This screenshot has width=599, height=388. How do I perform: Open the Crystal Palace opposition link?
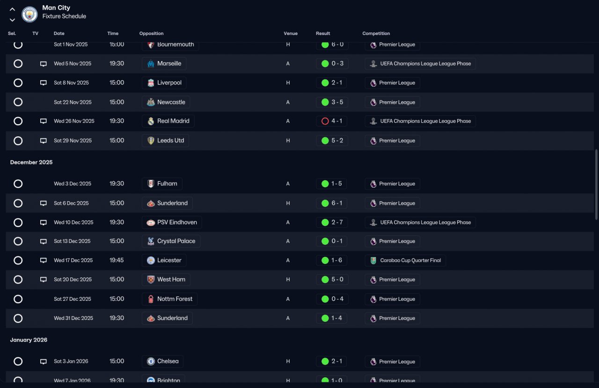coord(171,241)
